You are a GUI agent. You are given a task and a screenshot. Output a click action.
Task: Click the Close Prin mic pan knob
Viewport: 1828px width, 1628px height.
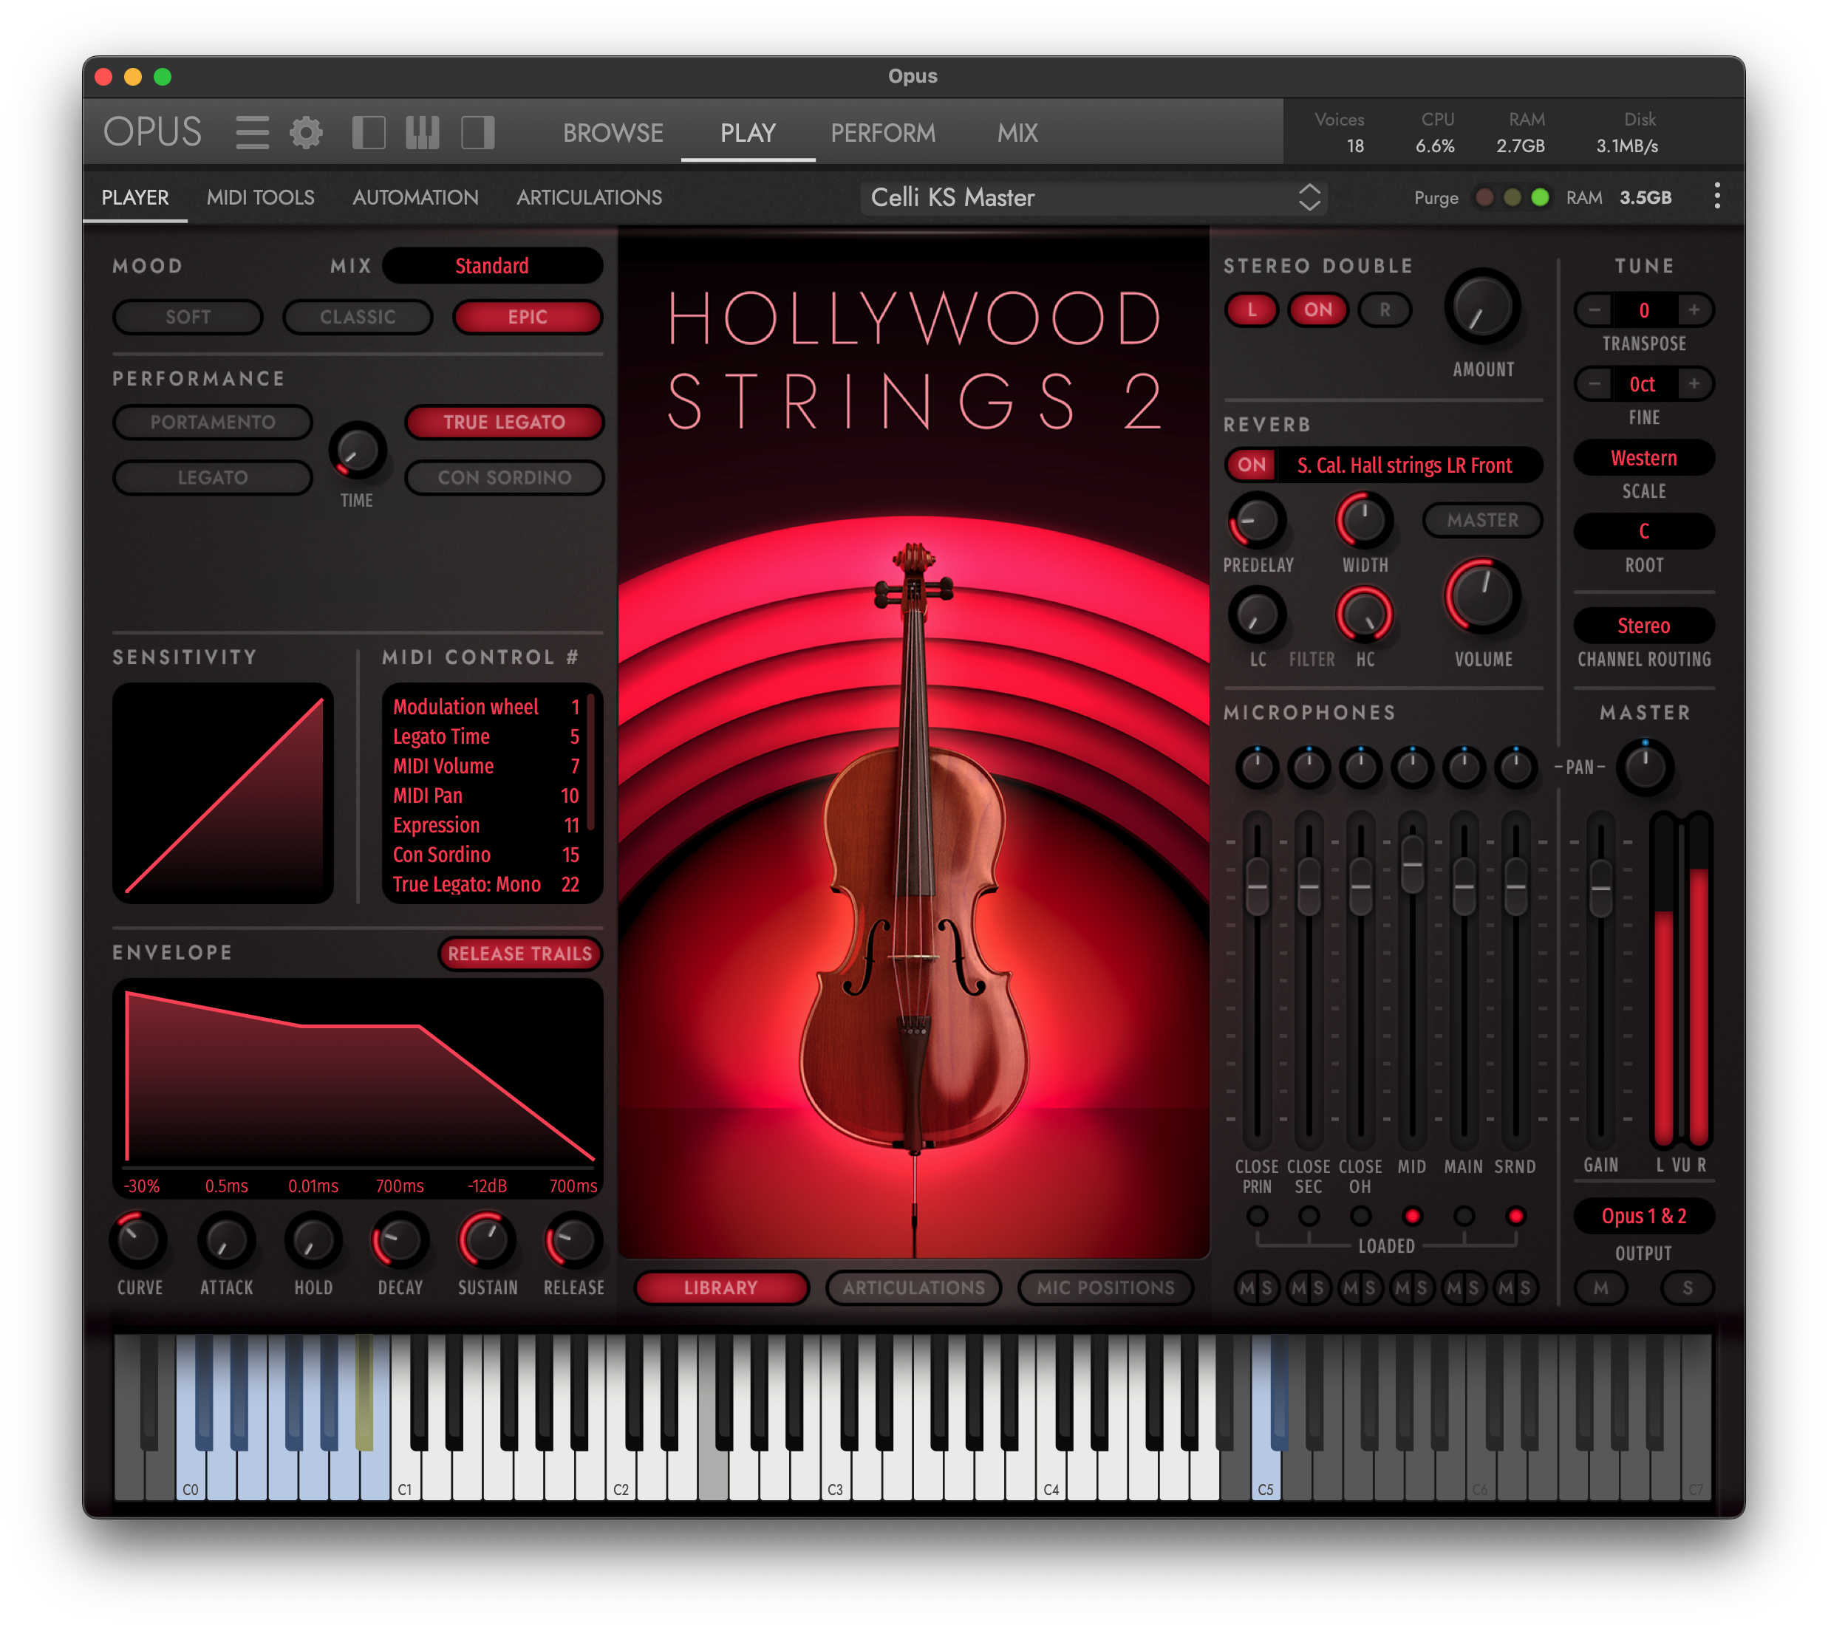(x=1256, y=767)
